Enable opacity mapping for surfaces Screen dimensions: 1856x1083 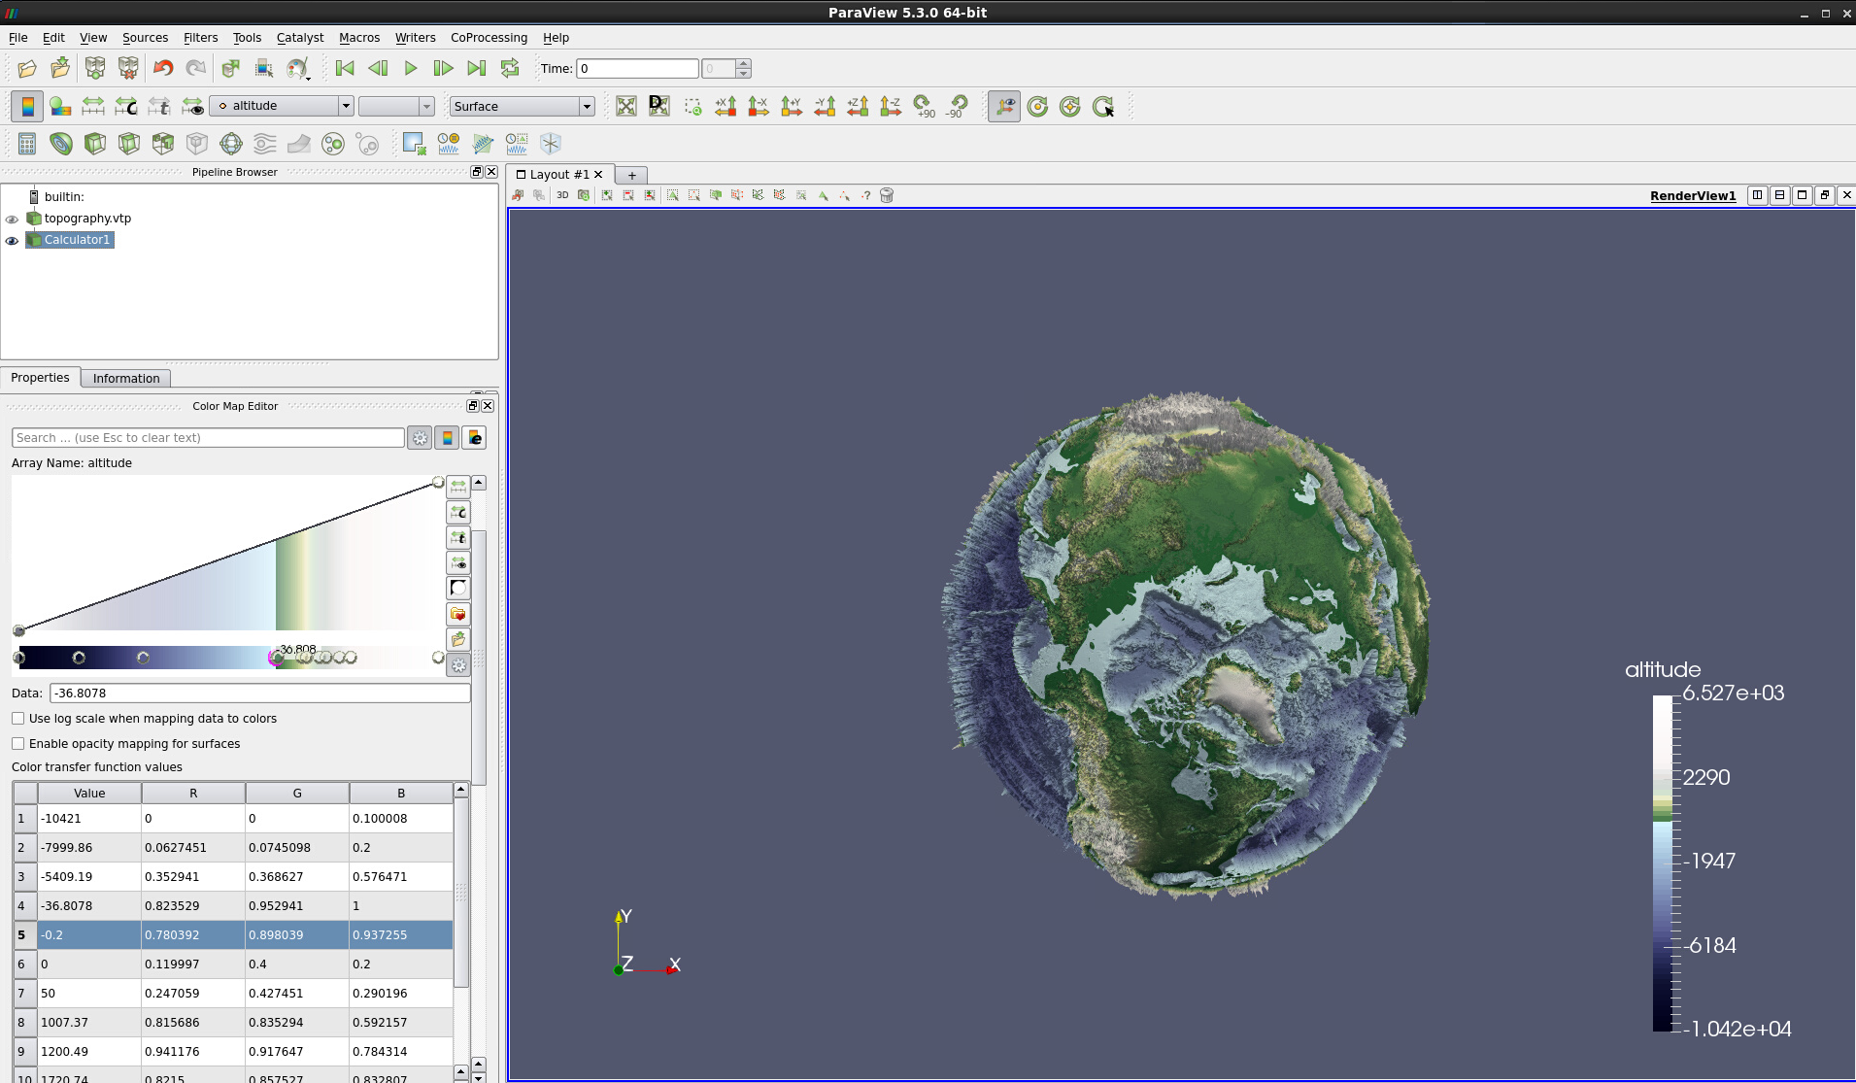18,743
